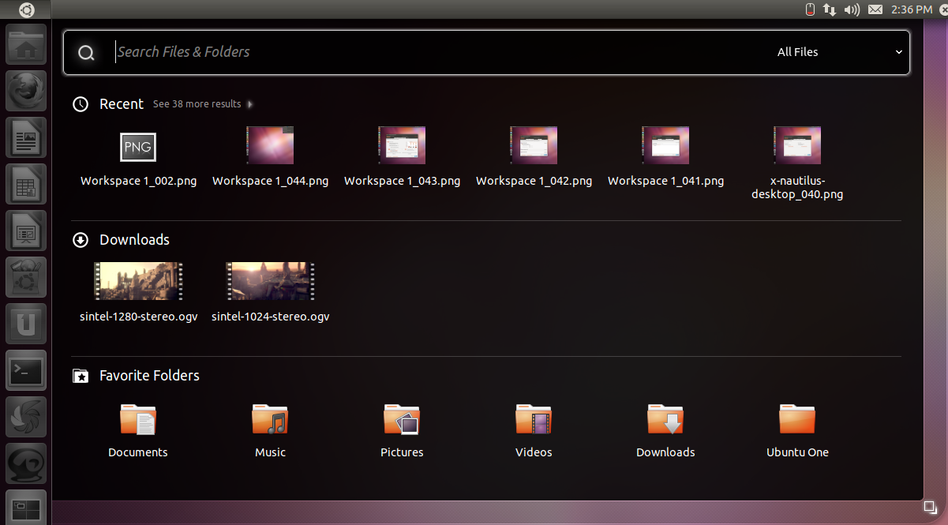Open x-nautilus-desktop_040.png thumbnail
This screenshot has height=525, width=948.
pyautogui.click(x=797, y=145)
